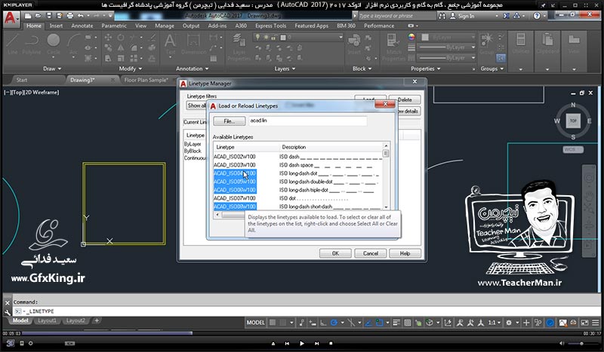
Task: Adjust the player volume slider
Action: click(x=581, y=343)
